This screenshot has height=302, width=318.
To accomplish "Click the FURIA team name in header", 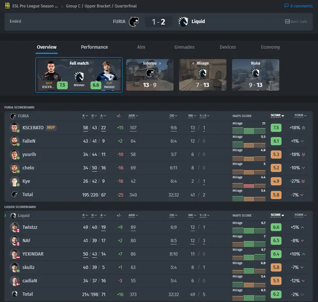I will pyautogui.click(x=119, y=22).
